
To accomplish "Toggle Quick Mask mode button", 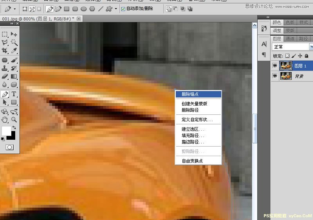I will [9, 147].
